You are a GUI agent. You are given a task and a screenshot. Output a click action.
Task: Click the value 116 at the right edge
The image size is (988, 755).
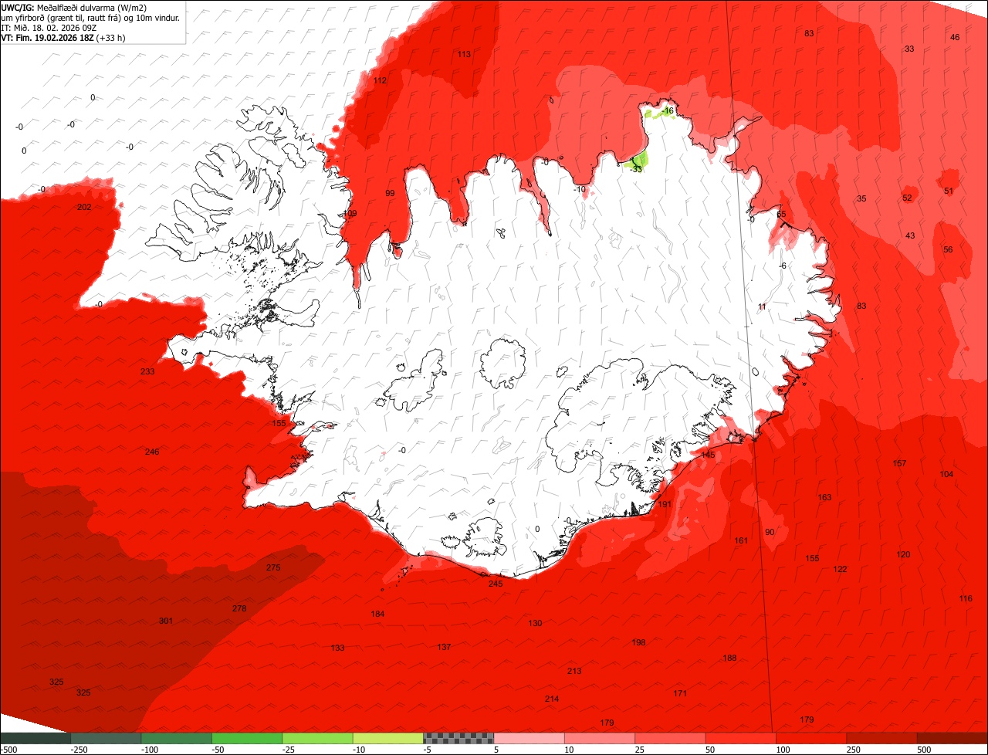[966, 598]
